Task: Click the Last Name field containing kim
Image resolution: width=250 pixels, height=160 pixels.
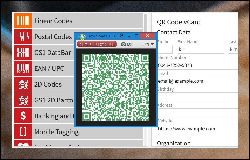Action: click(x=233, y=49)
